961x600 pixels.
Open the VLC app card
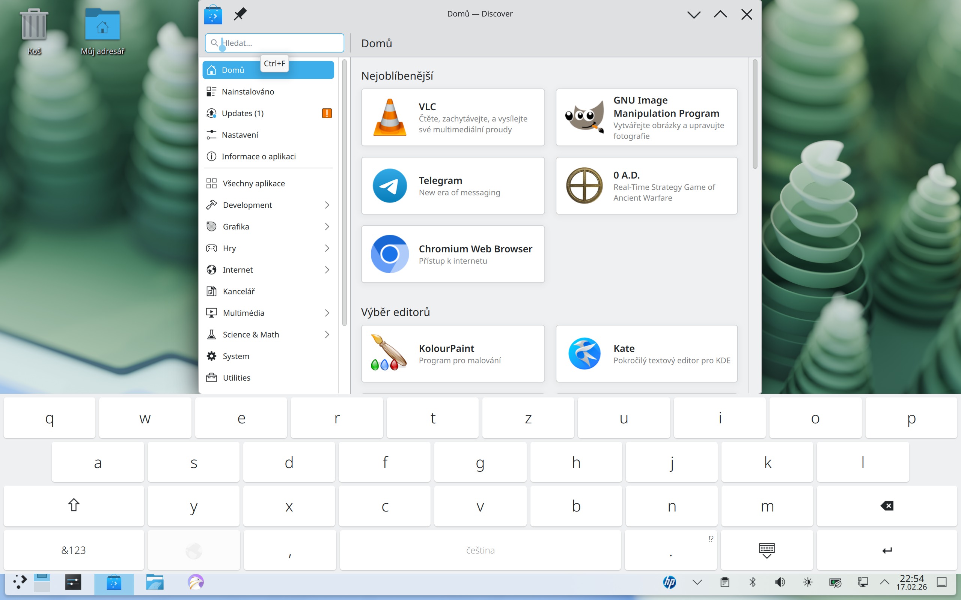pos(453,117)
